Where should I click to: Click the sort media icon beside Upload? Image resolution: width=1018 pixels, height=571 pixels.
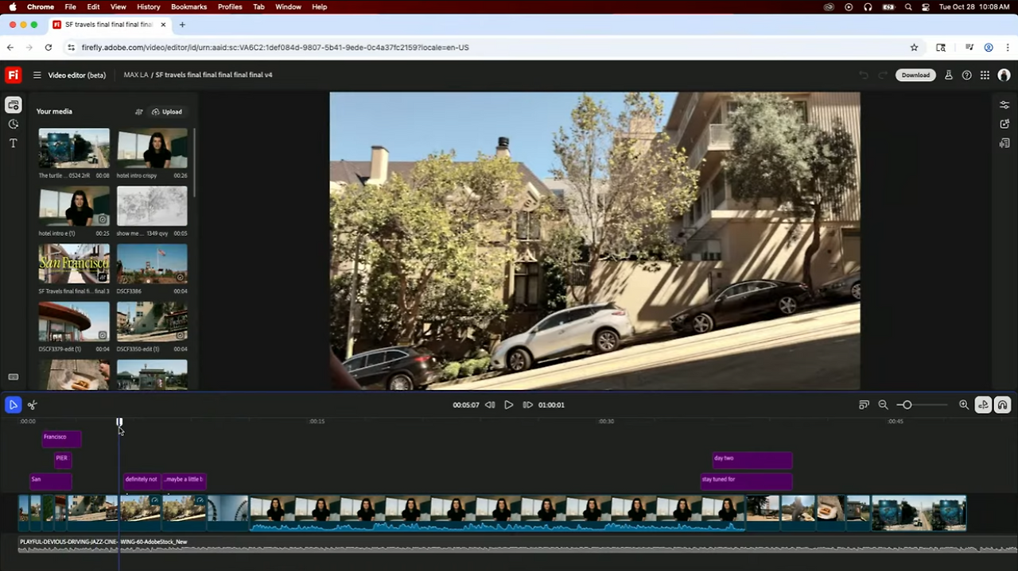coord(139,112)
